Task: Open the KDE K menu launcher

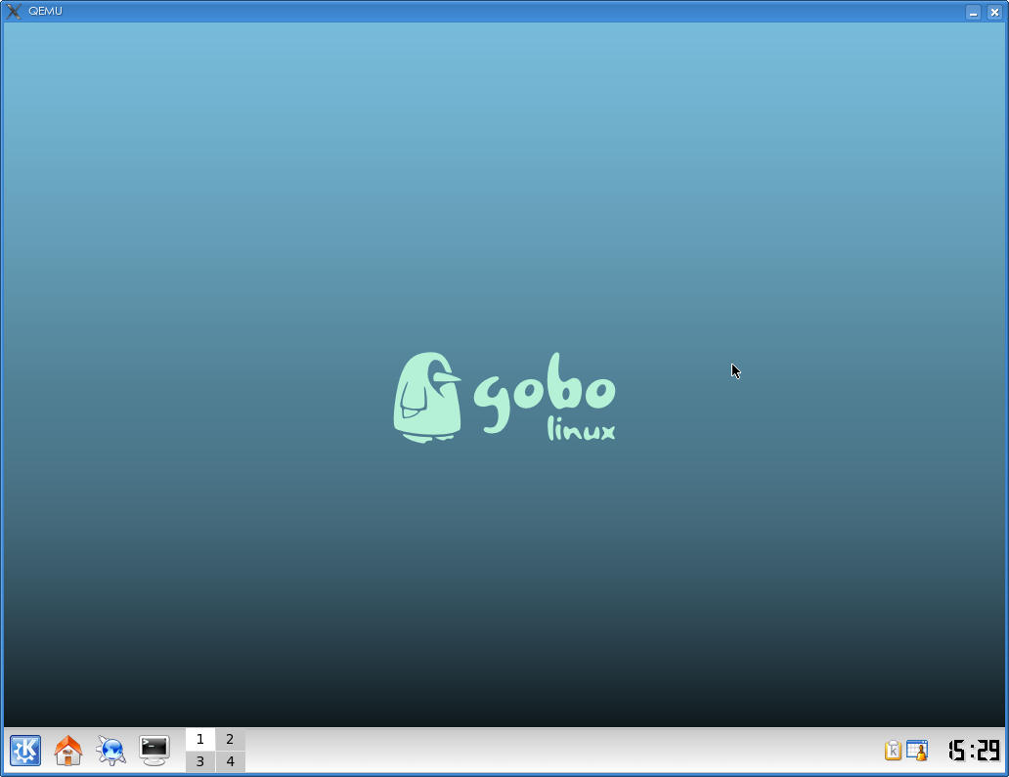Action: (x=25, y=751)
